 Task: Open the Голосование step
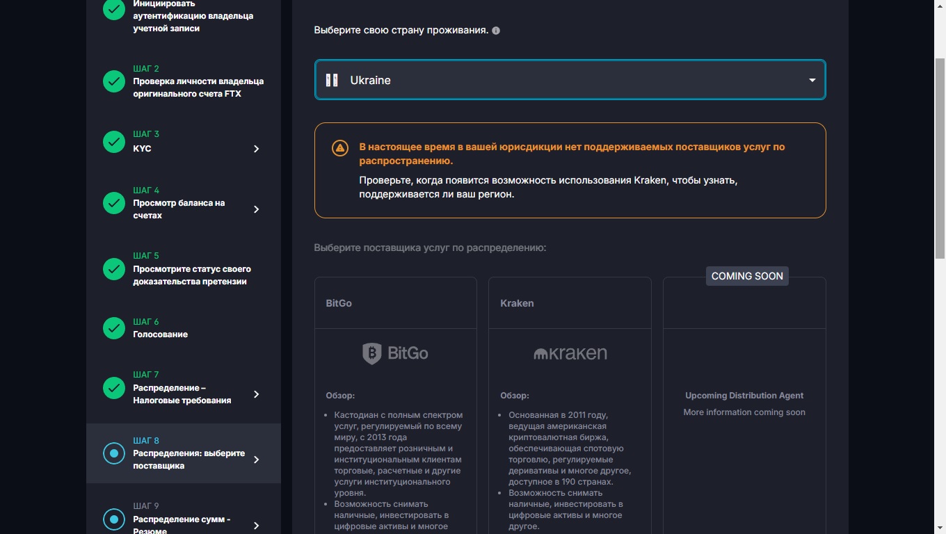click(x=161, y=334)
